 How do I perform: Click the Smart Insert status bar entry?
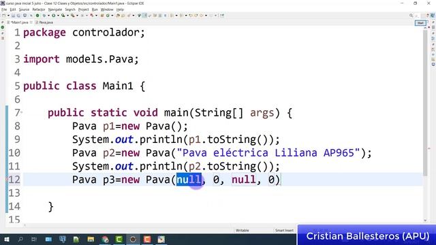[284, 230]
